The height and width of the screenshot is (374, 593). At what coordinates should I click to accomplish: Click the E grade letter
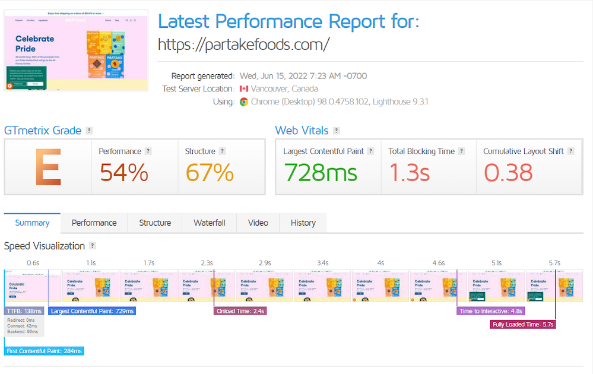(48, 167)
